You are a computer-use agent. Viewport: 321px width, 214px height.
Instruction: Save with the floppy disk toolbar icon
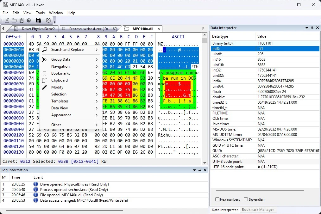[39, 20]
